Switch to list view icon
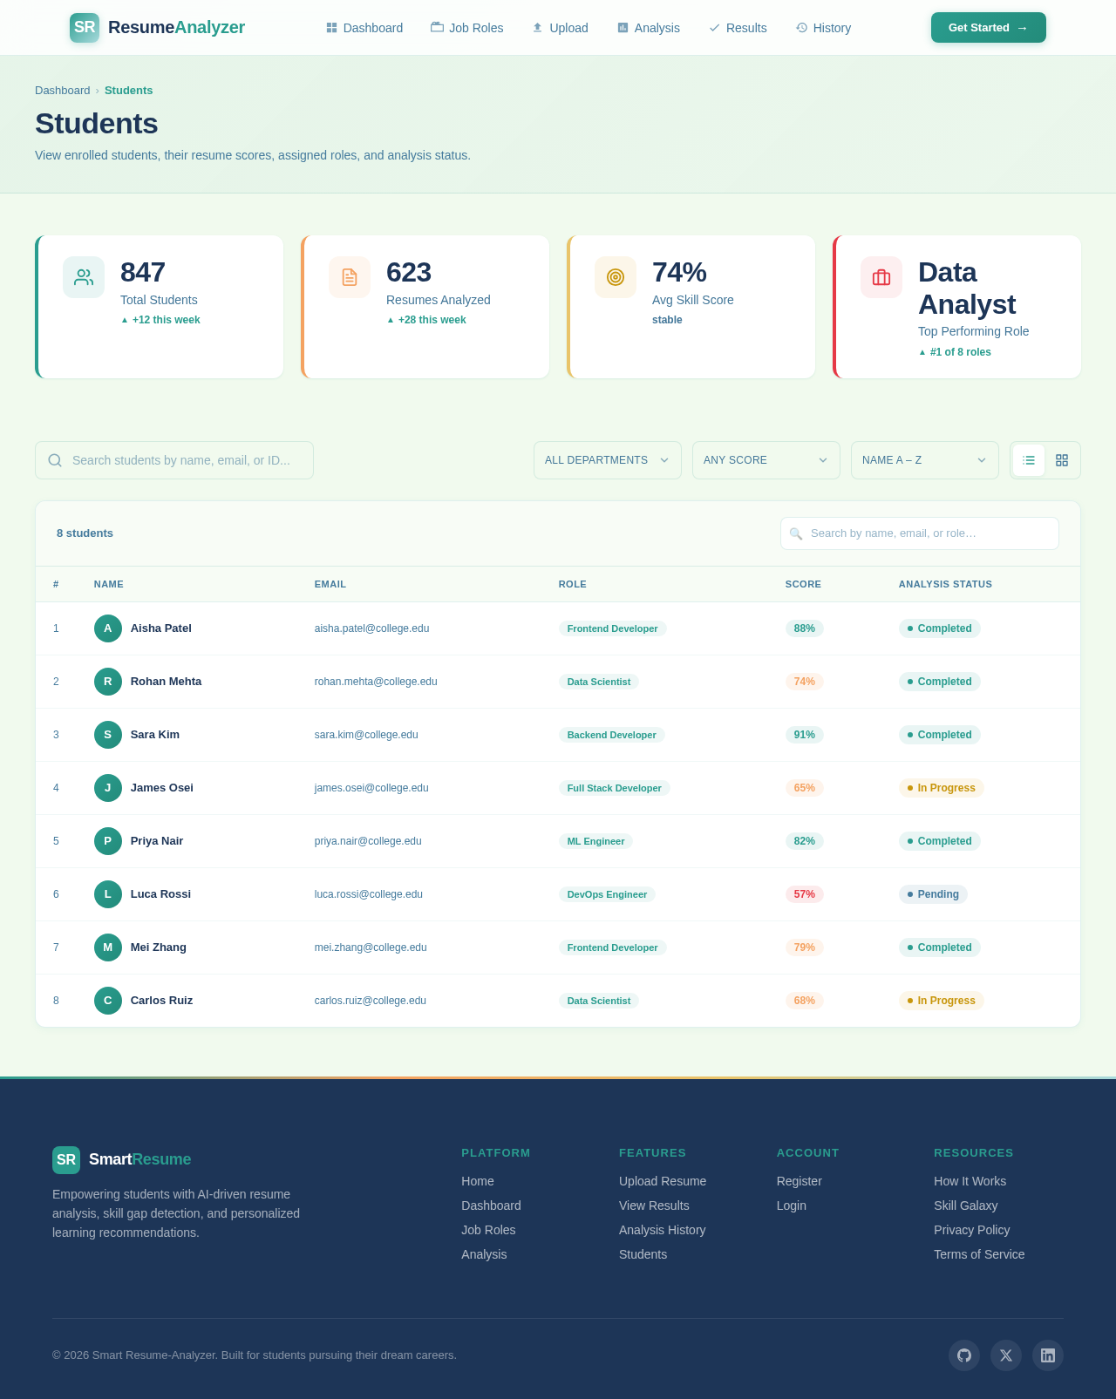Viewport: 1116px width, 1399px height. tap(1029, 460)
